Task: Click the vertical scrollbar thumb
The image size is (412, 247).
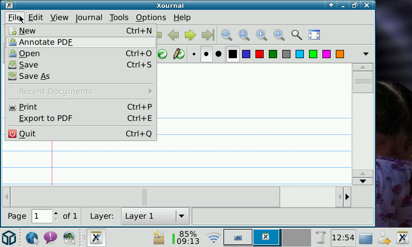Action: point(363,82)
